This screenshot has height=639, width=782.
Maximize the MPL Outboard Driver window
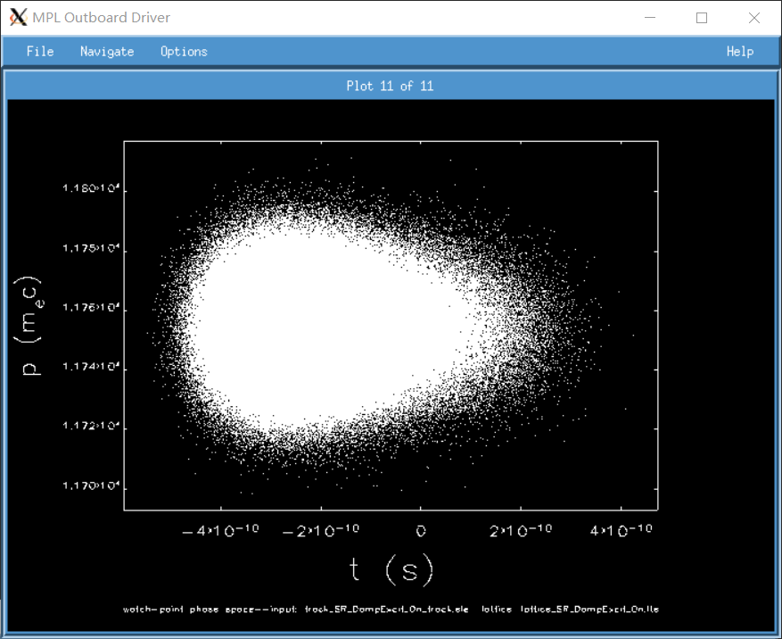coord(702,18)
